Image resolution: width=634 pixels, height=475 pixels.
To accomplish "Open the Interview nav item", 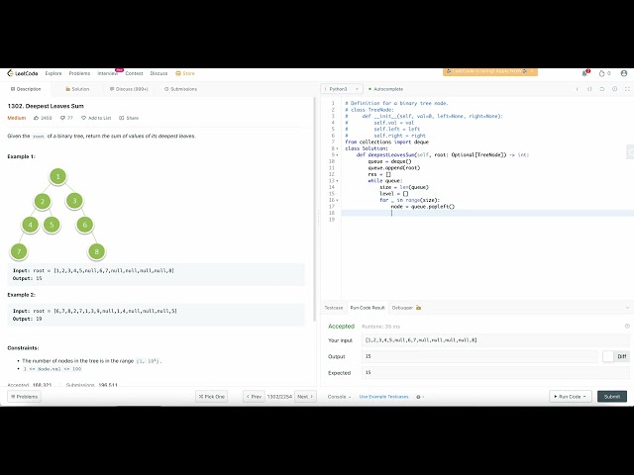I will 107,73.
